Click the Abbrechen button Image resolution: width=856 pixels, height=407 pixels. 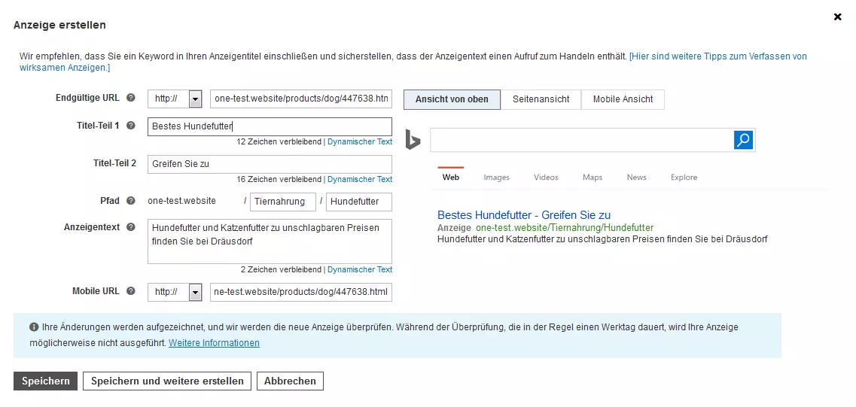[x=290, y=381]
